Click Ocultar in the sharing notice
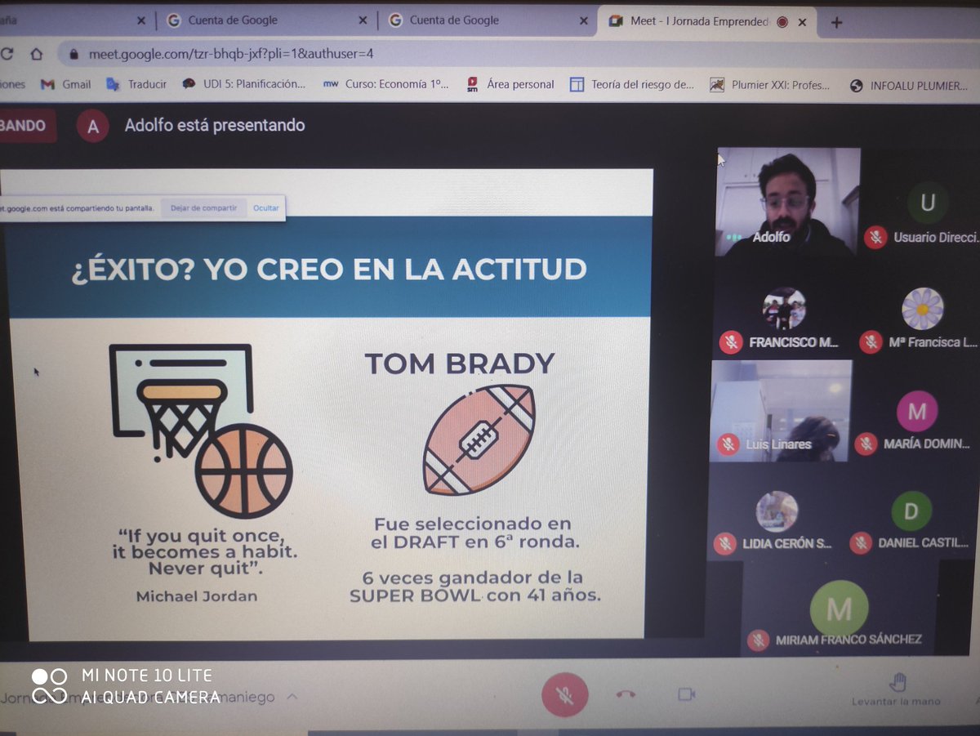This screenshot has height=736, width=980. 265,208
